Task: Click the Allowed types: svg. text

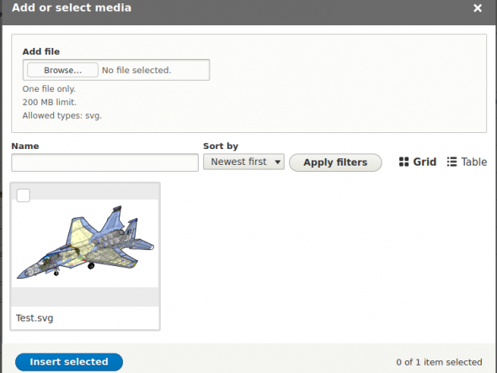Action: click(x=62, y=115)
